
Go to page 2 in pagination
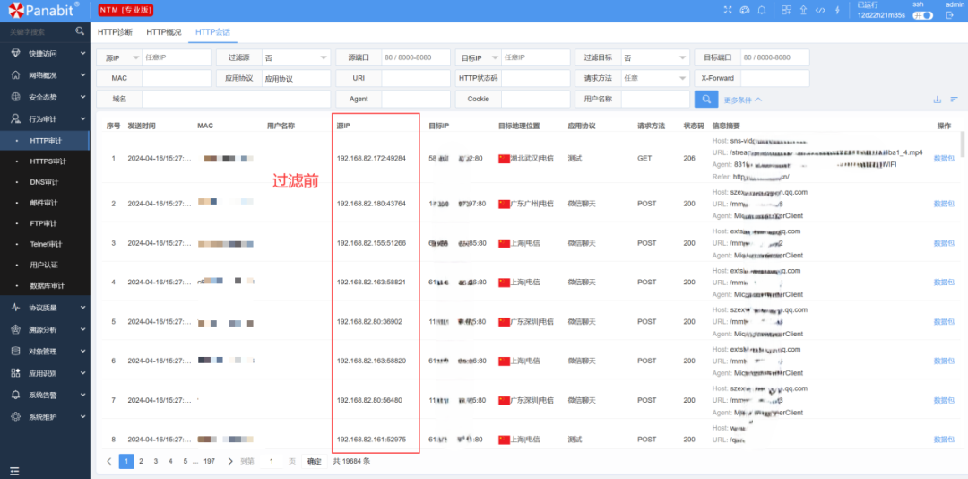click(141, 461)
